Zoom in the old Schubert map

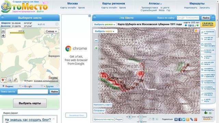(96, 48)
